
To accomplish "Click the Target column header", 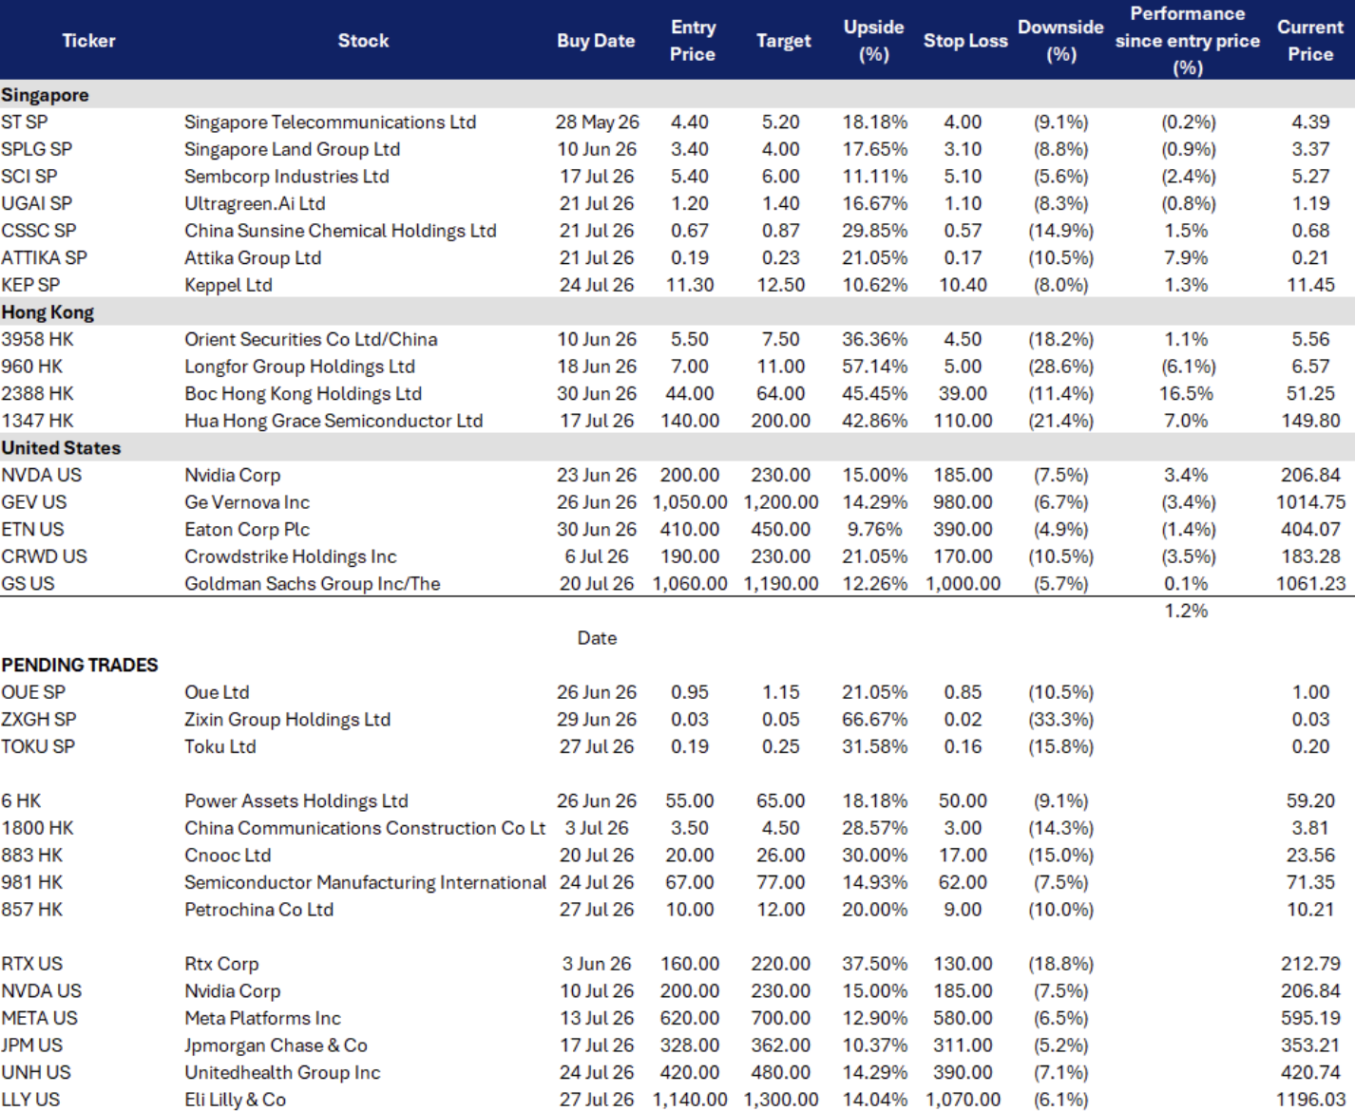I will click(784, 41).
